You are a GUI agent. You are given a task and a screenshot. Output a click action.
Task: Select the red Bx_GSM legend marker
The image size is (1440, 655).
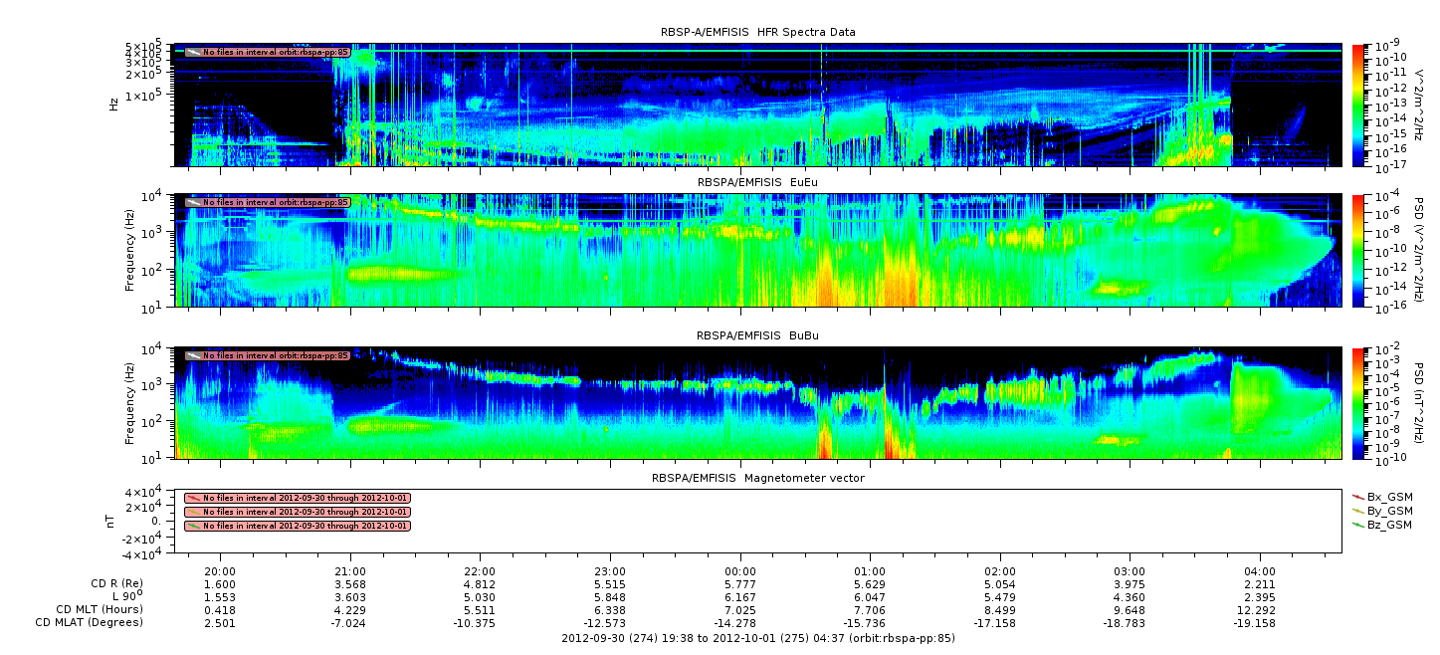pos(1358,496)
